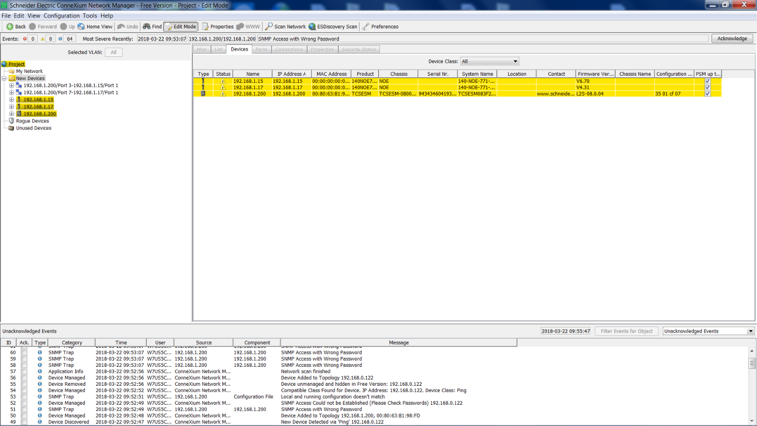Click the events list scrollbar down arrow

click(752, 421)
